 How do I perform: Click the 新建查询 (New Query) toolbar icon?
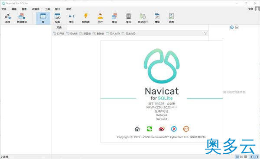point(22,18)
